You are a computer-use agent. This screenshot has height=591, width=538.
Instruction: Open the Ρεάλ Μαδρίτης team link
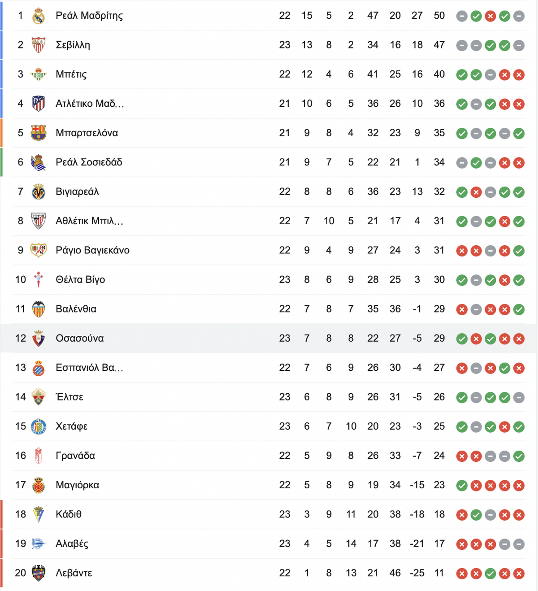pyautogui.click(x=89, y=16)
